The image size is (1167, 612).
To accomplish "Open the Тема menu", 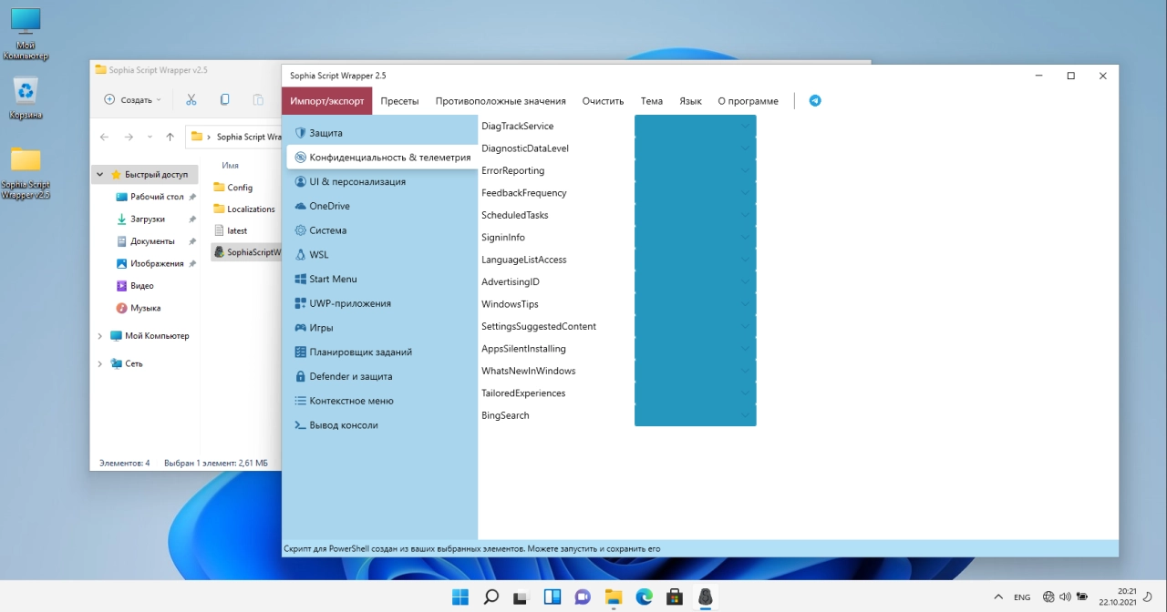I will point(652,101).
